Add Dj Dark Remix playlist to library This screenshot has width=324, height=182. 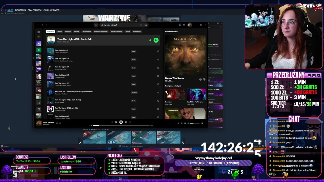tap(158, 93)
